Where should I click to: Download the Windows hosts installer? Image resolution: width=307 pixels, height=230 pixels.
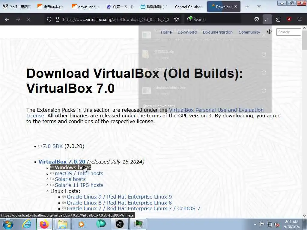(71, 167)
